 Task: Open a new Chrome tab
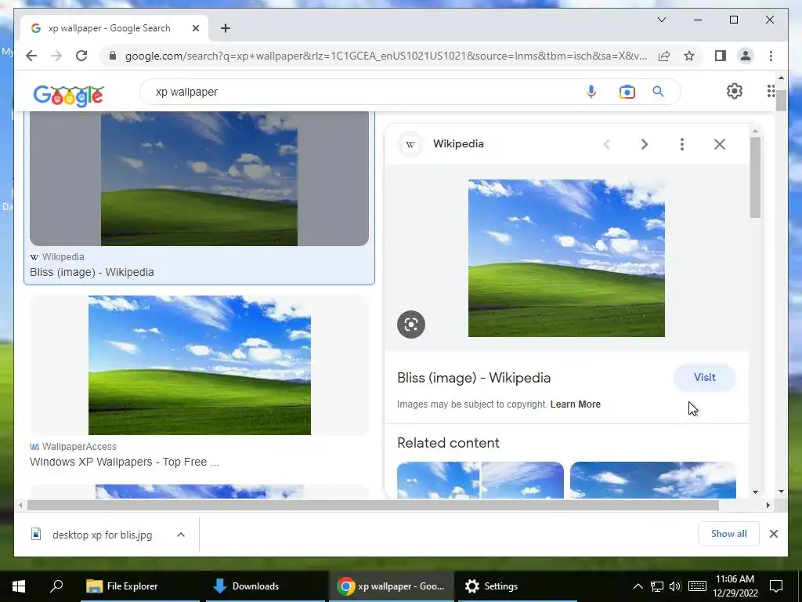tap(226, 28)
